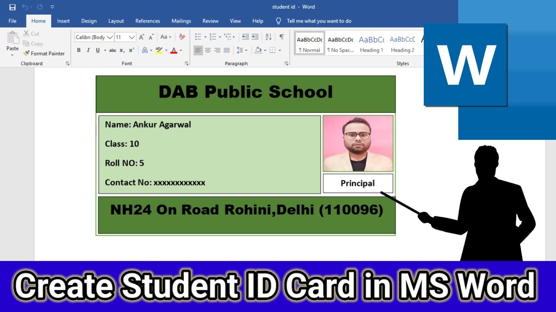Open the File menu
This screenshot has width=556, height=312.
point(13,21)
